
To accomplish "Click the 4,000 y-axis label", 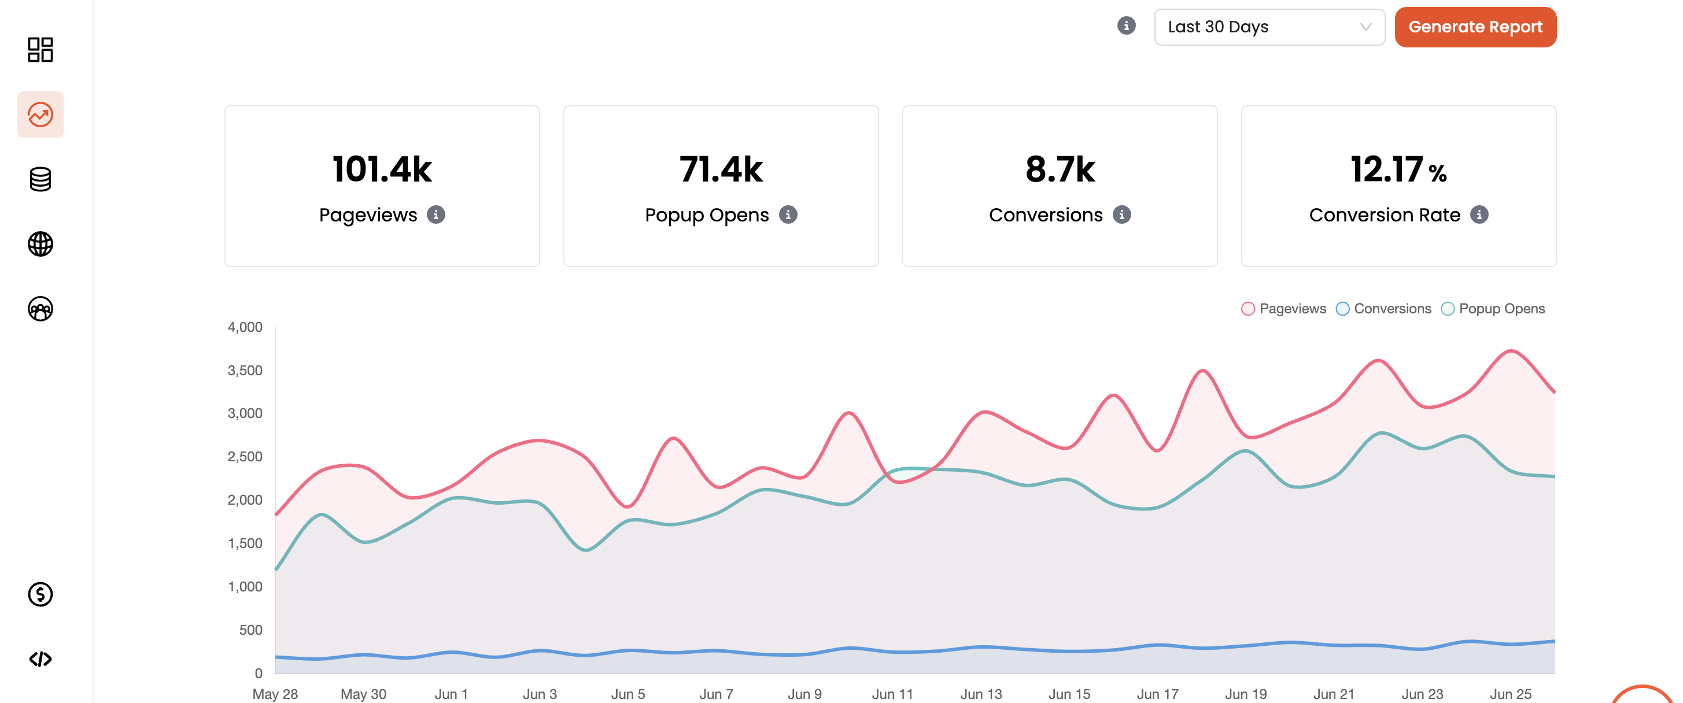I will 245,327.
